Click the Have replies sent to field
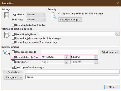 (x=69, y=52)
